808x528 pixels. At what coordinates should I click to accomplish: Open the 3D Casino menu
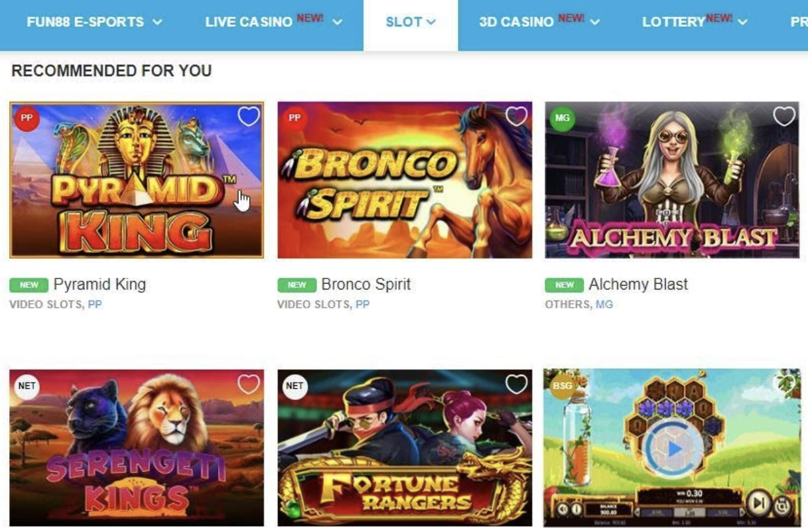coord(539,22)
